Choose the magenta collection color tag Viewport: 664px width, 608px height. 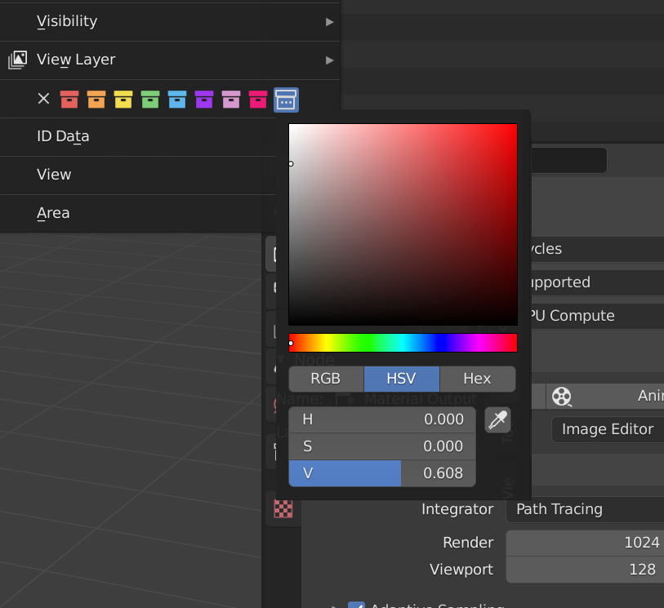point(258,100)
